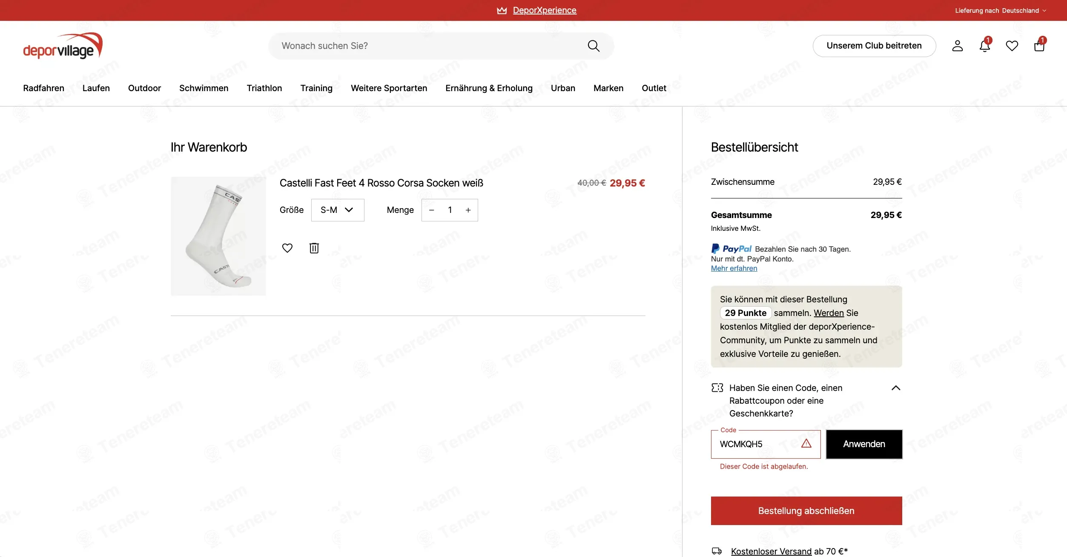Open the Triathlon menu
Screen dimensions: 1067x557
click(x=264, y=88)
